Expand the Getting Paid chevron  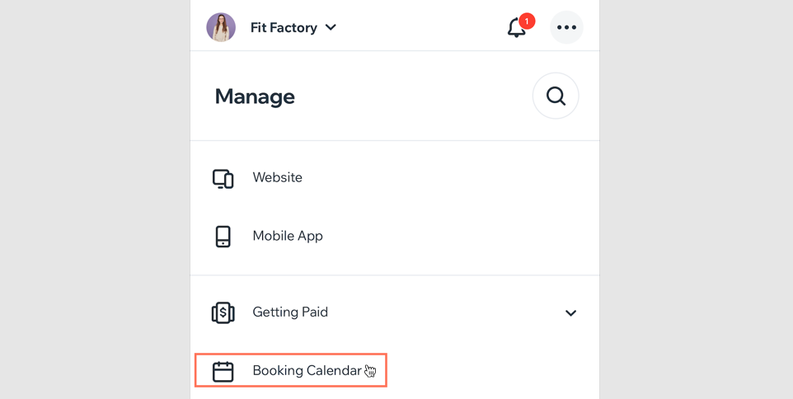[570, 313]
